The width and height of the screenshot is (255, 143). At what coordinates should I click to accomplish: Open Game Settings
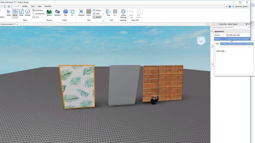pos(123,14)
